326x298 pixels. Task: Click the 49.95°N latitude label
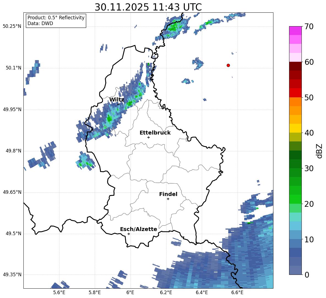[12, 109]
